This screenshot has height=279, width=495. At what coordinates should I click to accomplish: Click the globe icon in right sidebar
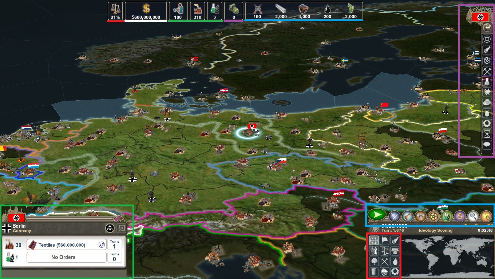click(x=487, y=39)
